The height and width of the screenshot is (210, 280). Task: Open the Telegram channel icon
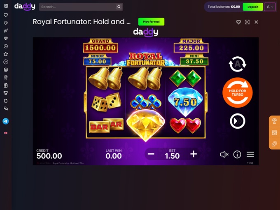point(6,121)
